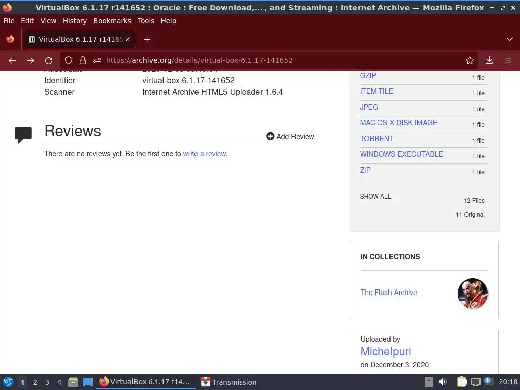Download the MAC OS X DISK IMAGE
The height and width of the screenshot is (390, 520).
pos(398,123)
